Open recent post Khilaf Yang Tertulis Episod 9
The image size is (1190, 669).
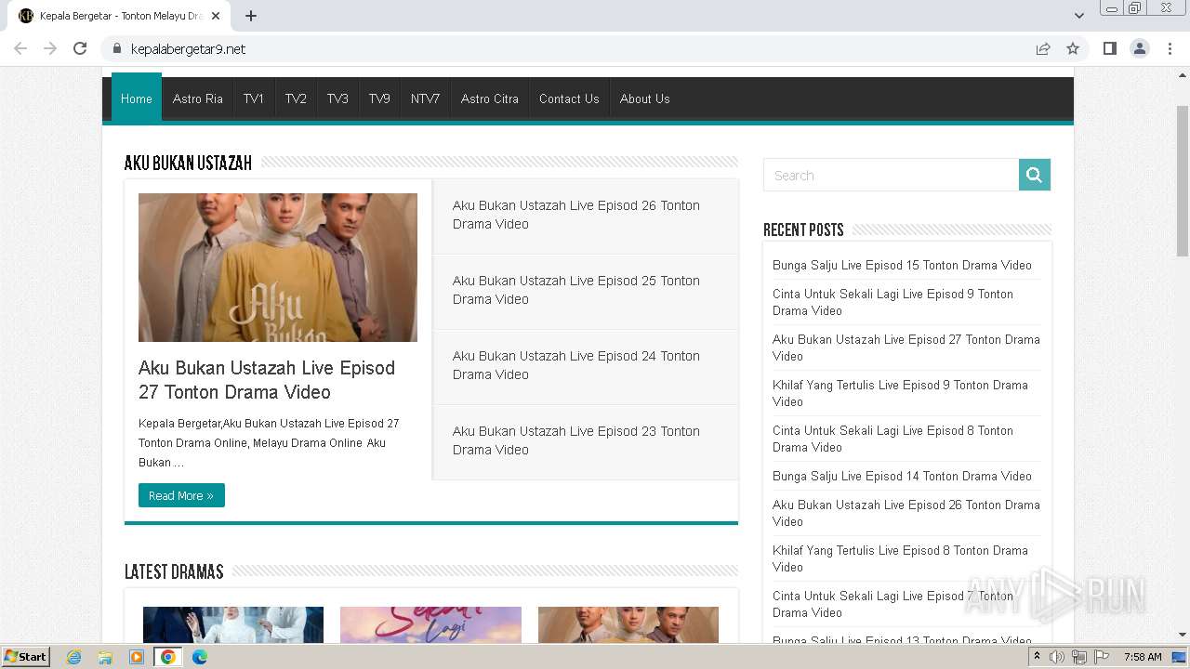tap(900, 393)
